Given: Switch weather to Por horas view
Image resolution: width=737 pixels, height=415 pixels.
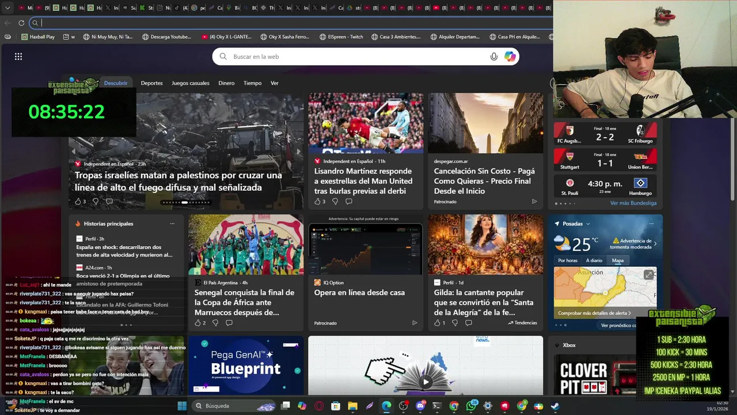Looking at the screenshot, I should (568, 261).
